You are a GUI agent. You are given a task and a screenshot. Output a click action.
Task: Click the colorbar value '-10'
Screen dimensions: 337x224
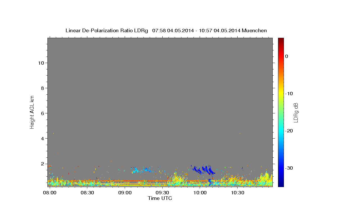[289, 94]
